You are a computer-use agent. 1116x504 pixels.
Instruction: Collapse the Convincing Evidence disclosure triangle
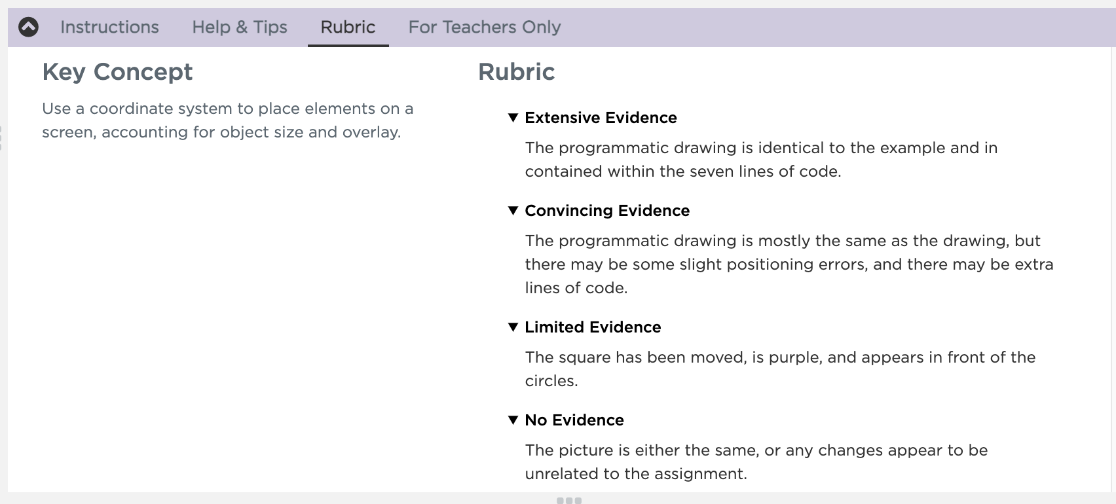coord(513,211)
